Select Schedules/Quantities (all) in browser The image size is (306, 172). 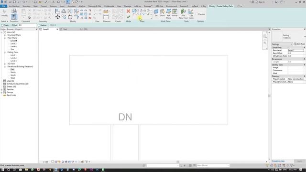(x=17, y=84)
